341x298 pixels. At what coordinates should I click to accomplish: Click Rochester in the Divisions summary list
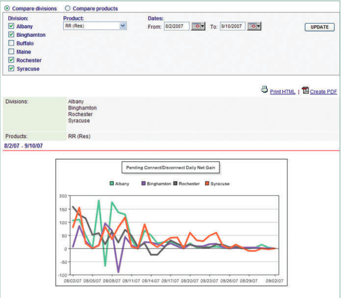80,114
